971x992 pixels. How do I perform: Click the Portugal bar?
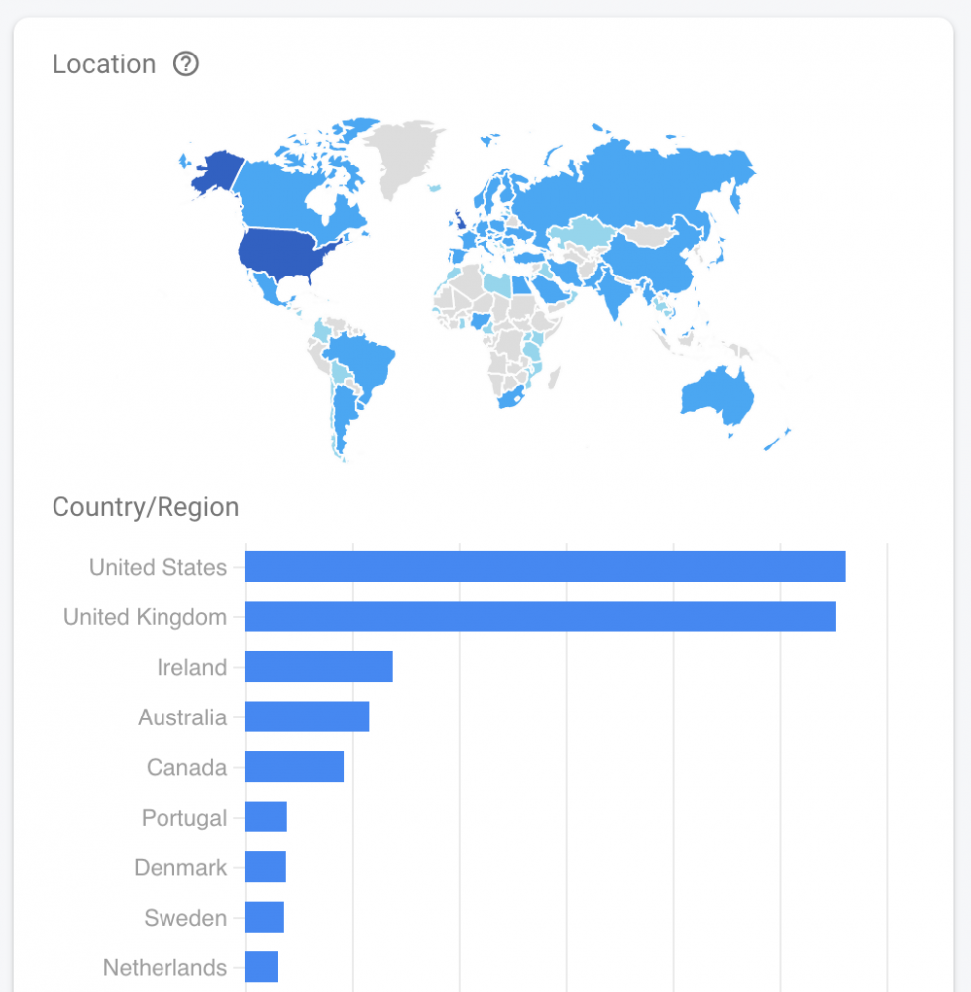(266, 817)
